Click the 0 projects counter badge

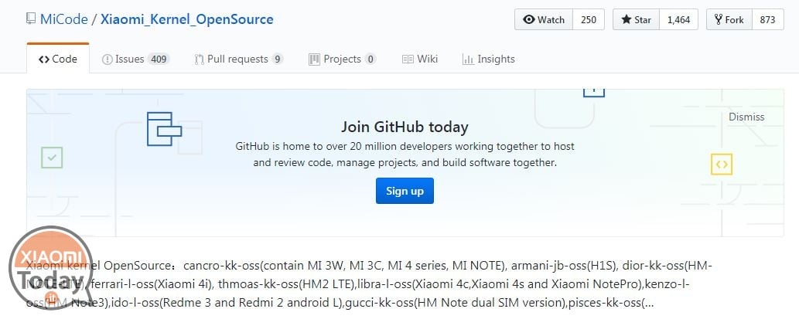pyautogui.click(x=370, y=59)
